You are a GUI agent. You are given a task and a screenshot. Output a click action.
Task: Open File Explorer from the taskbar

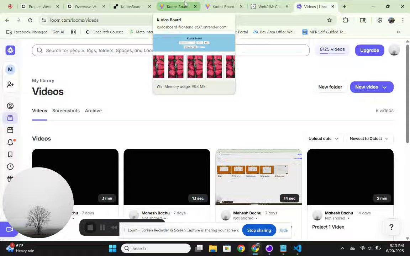tap(213, 248)
